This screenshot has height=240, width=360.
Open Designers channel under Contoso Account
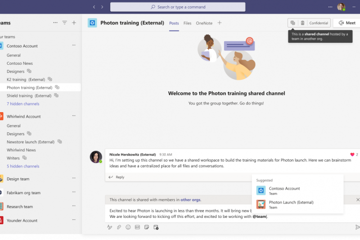[x=15, y=72]
